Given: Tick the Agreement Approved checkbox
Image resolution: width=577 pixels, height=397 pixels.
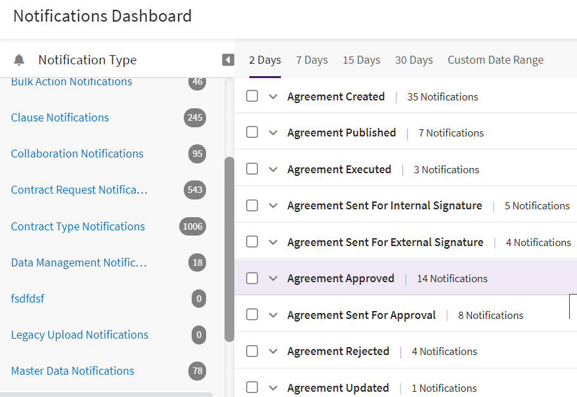Looking at the screenshot, I should click(252, 278).
